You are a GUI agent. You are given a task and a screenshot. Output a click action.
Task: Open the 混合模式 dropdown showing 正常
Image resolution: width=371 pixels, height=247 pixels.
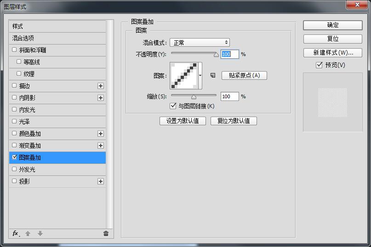click(x=200, y=43)
